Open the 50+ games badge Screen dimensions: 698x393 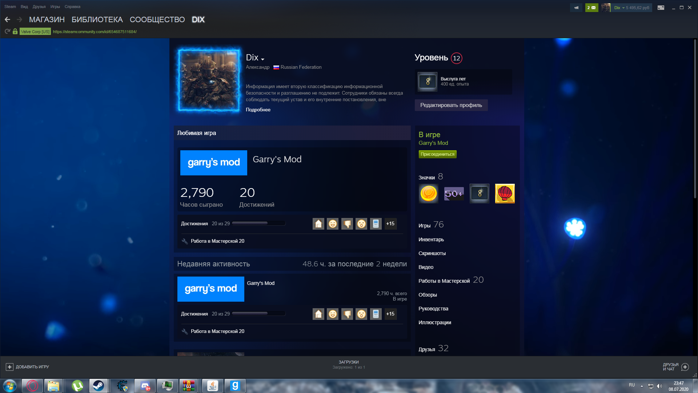454,194
